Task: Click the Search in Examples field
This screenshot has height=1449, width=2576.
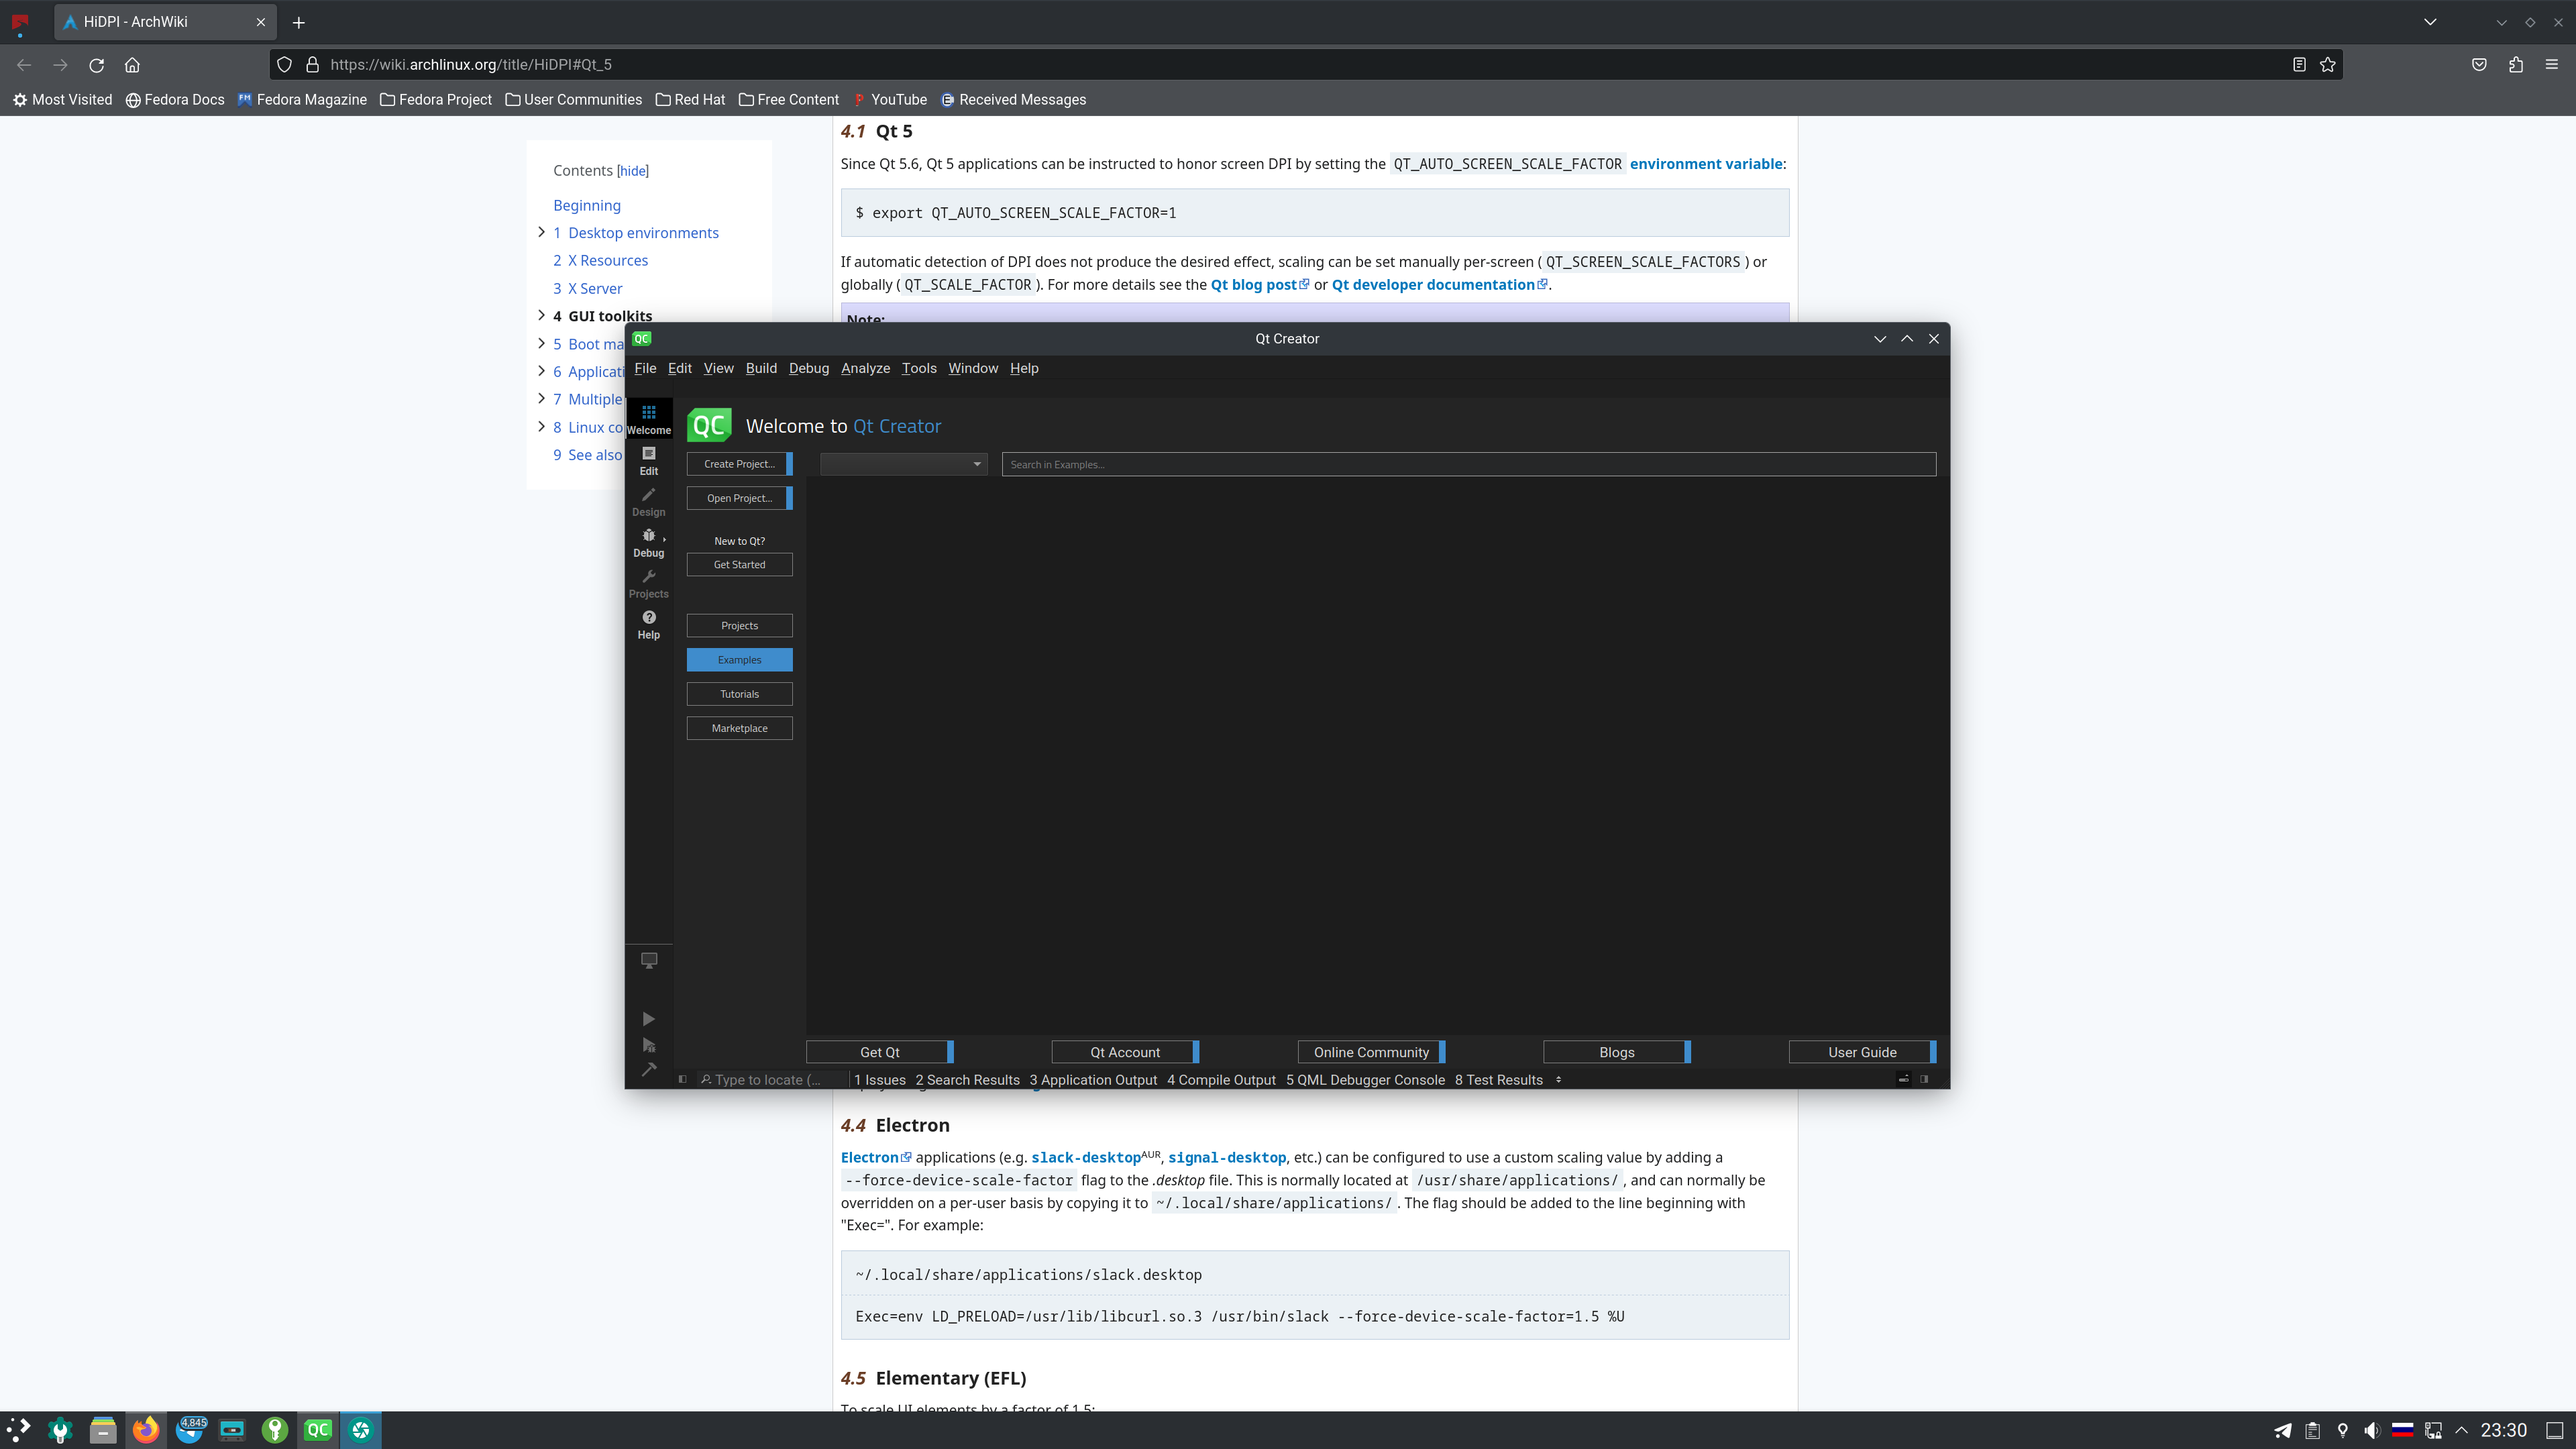Action: [1468, 464]
